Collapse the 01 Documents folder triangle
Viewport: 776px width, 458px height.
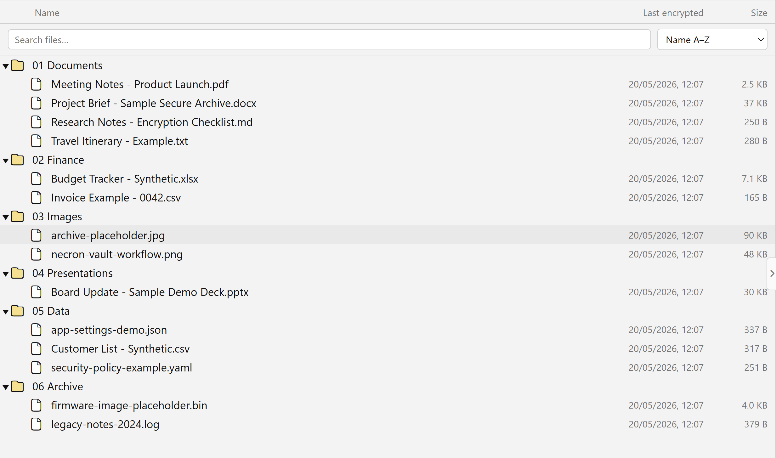point(6,66)
